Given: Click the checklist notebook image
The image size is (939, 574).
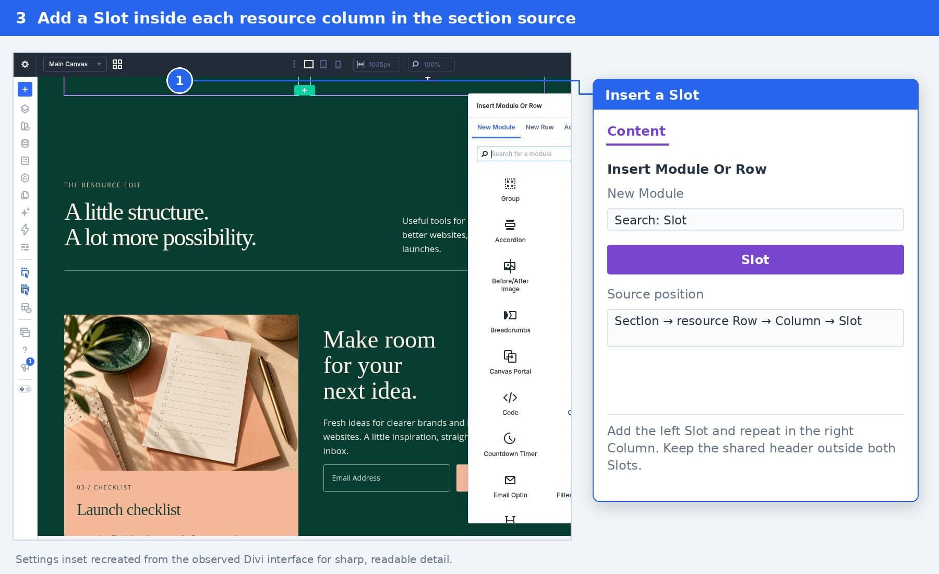Looking at the screenshot, I should [181, 392].
